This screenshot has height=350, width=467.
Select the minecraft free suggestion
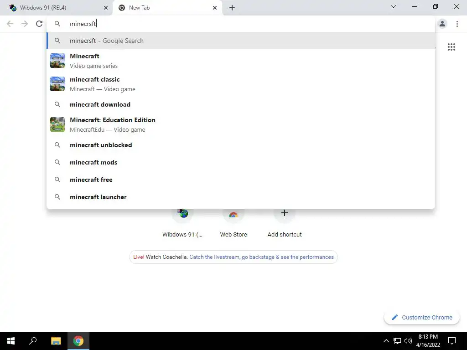pos(241,180)
